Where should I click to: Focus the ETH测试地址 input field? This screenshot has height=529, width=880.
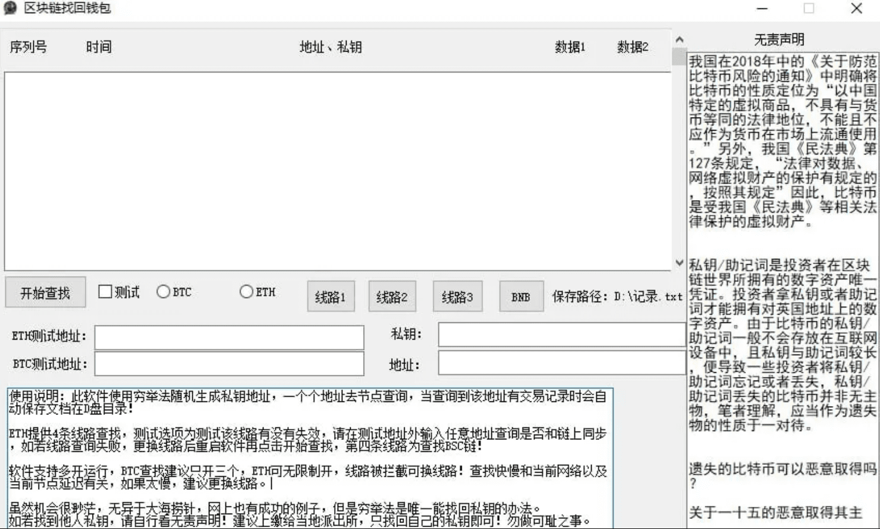click(229, 337)
